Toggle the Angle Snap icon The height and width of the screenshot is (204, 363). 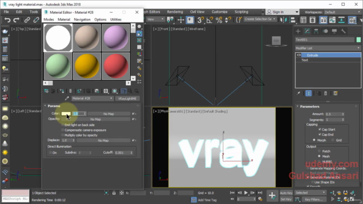pyautogui.click(x=209, y=20)
